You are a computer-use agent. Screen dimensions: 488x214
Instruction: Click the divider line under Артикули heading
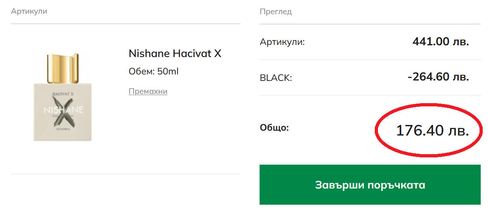coord(125,24)
